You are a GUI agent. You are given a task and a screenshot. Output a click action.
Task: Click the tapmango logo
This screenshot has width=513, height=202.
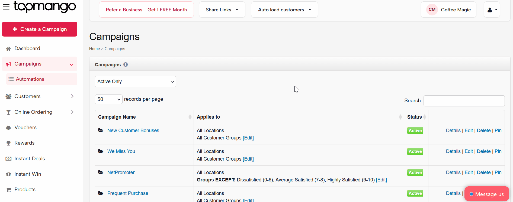45,6
